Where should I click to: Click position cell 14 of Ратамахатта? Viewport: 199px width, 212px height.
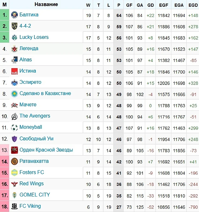[5, 161]
